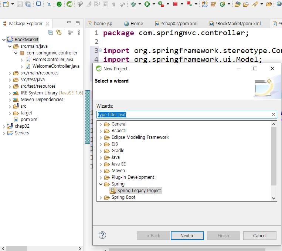
Task: Open the Run dropdown arrow
Action: click(154, 4)
